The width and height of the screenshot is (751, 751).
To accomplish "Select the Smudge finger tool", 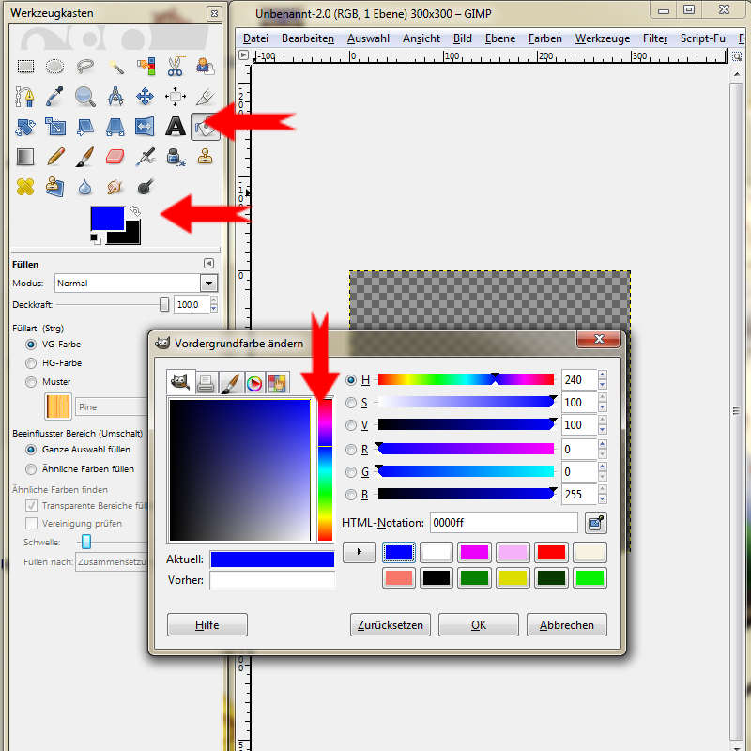I will point(115,187).
